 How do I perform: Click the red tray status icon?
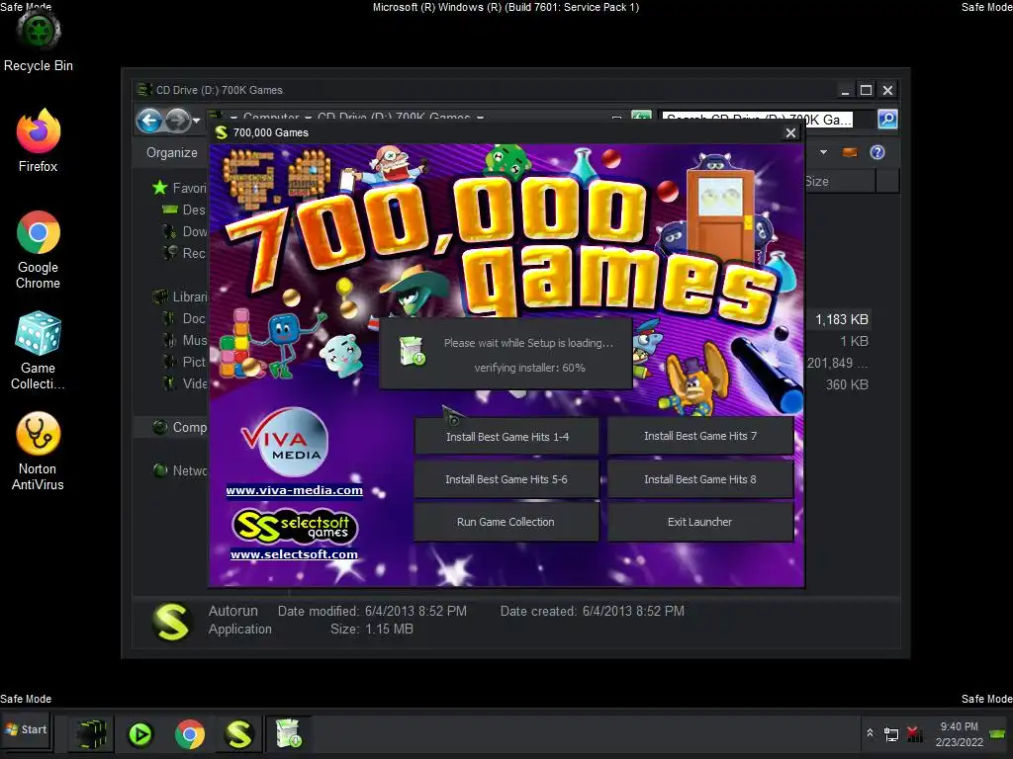(x=914, y=734)
